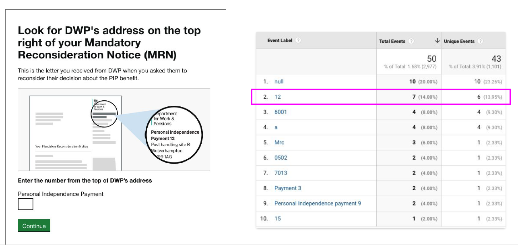The width and height of the screenshot is (518, 245).
Task: Click the magnified Department for Work & Pensions address
Action: click(175, 134)
